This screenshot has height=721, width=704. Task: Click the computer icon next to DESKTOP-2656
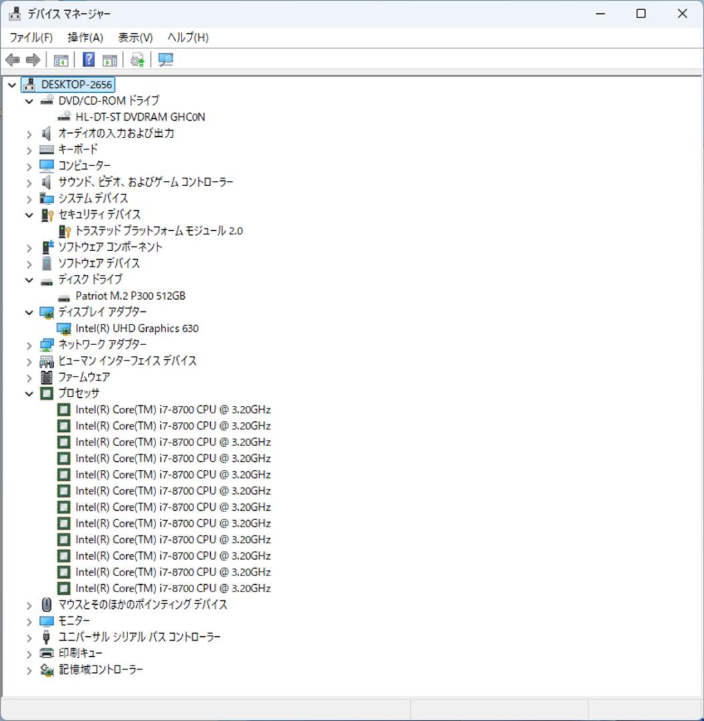[28, 84]
